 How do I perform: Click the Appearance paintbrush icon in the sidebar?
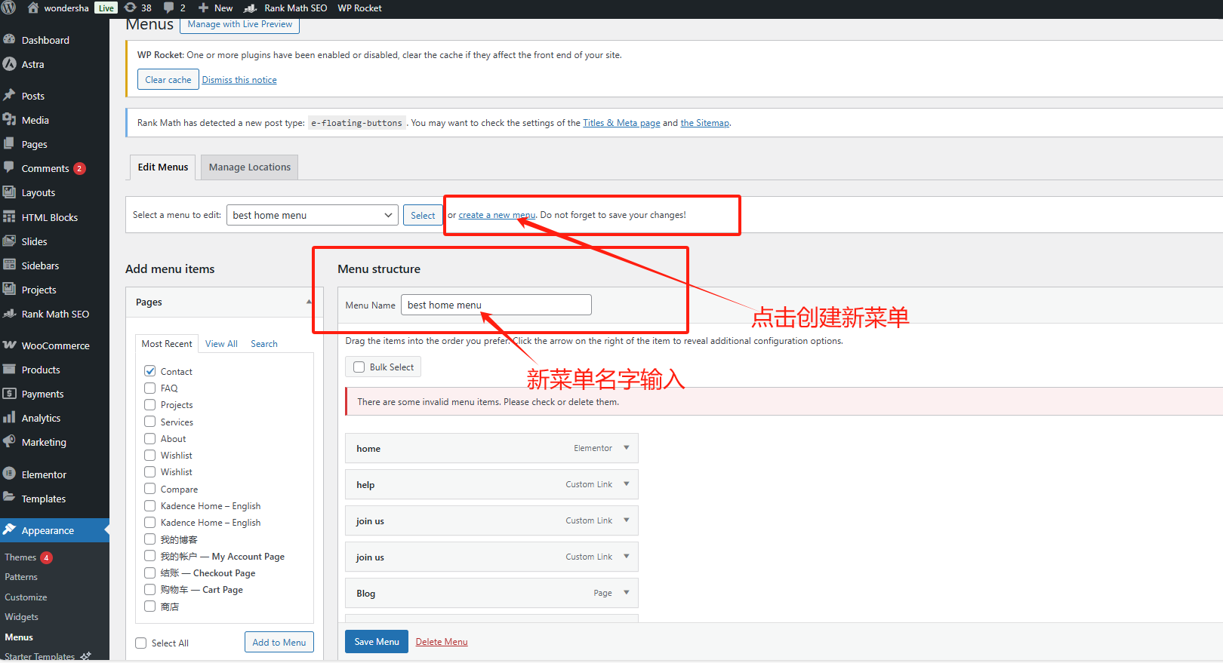pos(9,529)
